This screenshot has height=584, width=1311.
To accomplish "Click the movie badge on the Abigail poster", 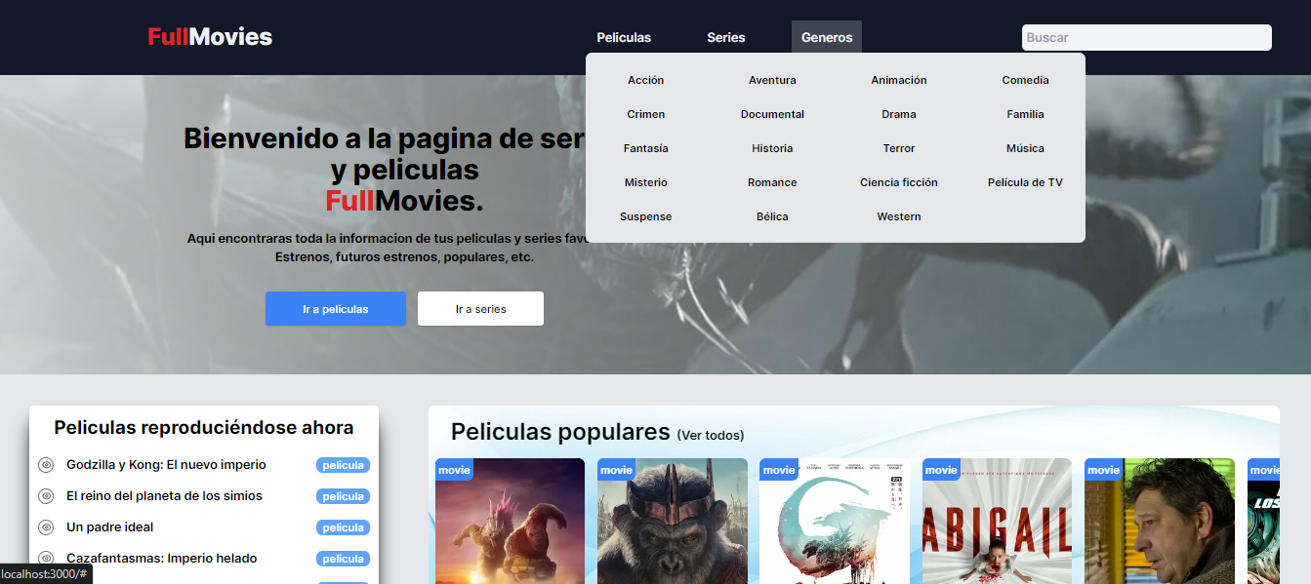I will pos(940,469).
